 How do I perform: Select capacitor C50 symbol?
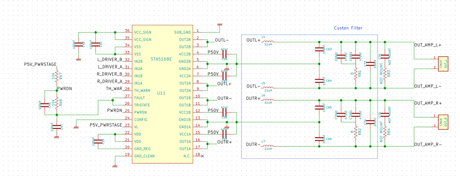[x=95, y=45]
